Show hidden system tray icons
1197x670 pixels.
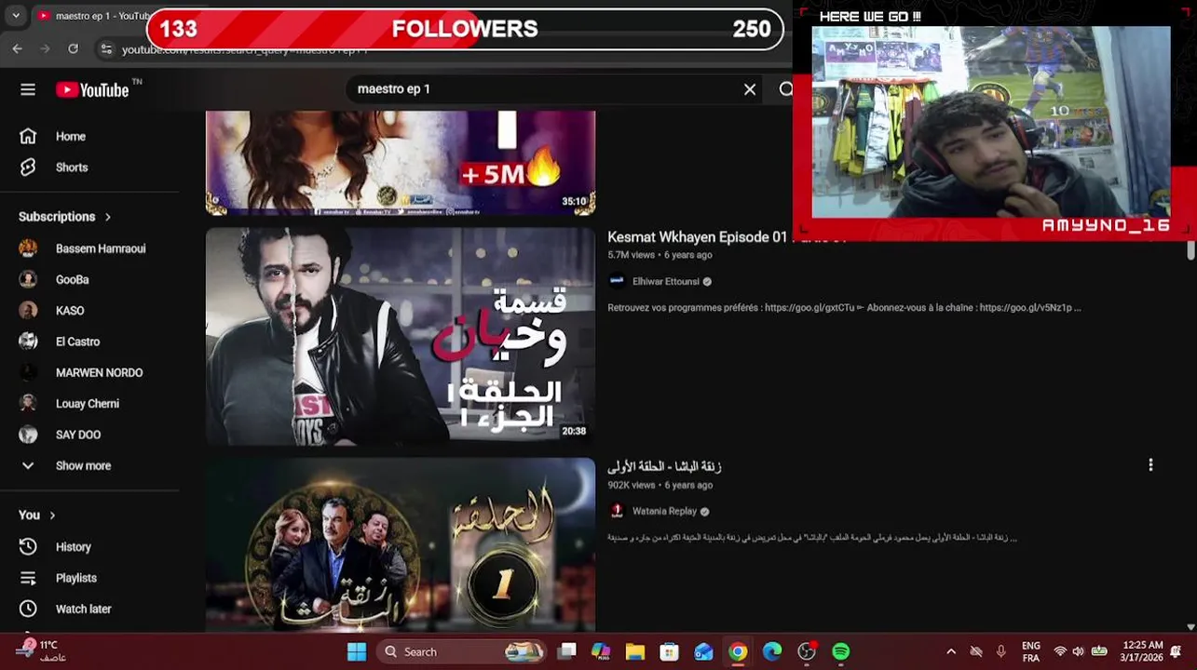[950, 651]
